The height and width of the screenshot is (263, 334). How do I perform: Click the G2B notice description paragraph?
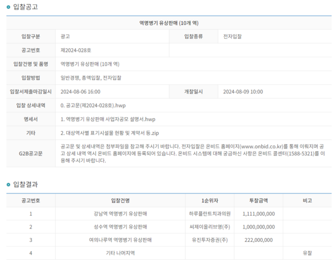[193, 153]
